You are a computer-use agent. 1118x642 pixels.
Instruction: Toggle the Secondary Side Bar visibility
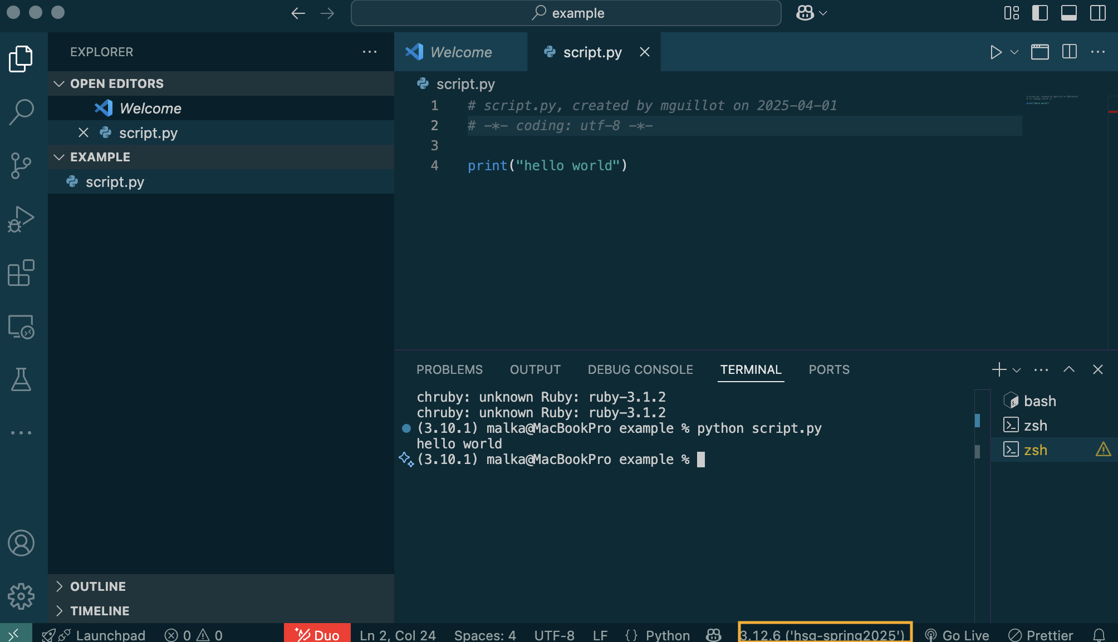click(x=1097, y=13)
